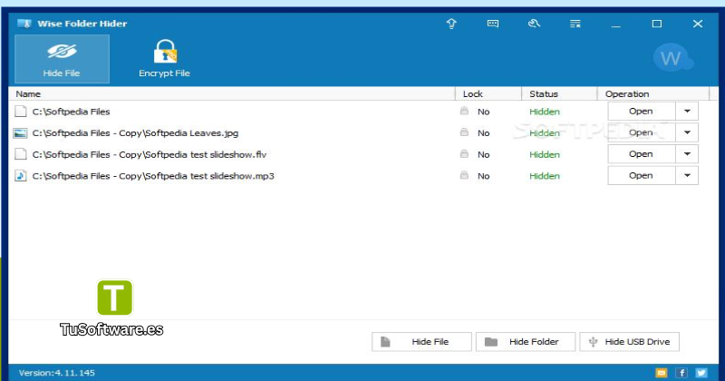Click the lock icon in C:\Softpedia Files row
The width and height of the screenshot is (725, 381).
464,111
